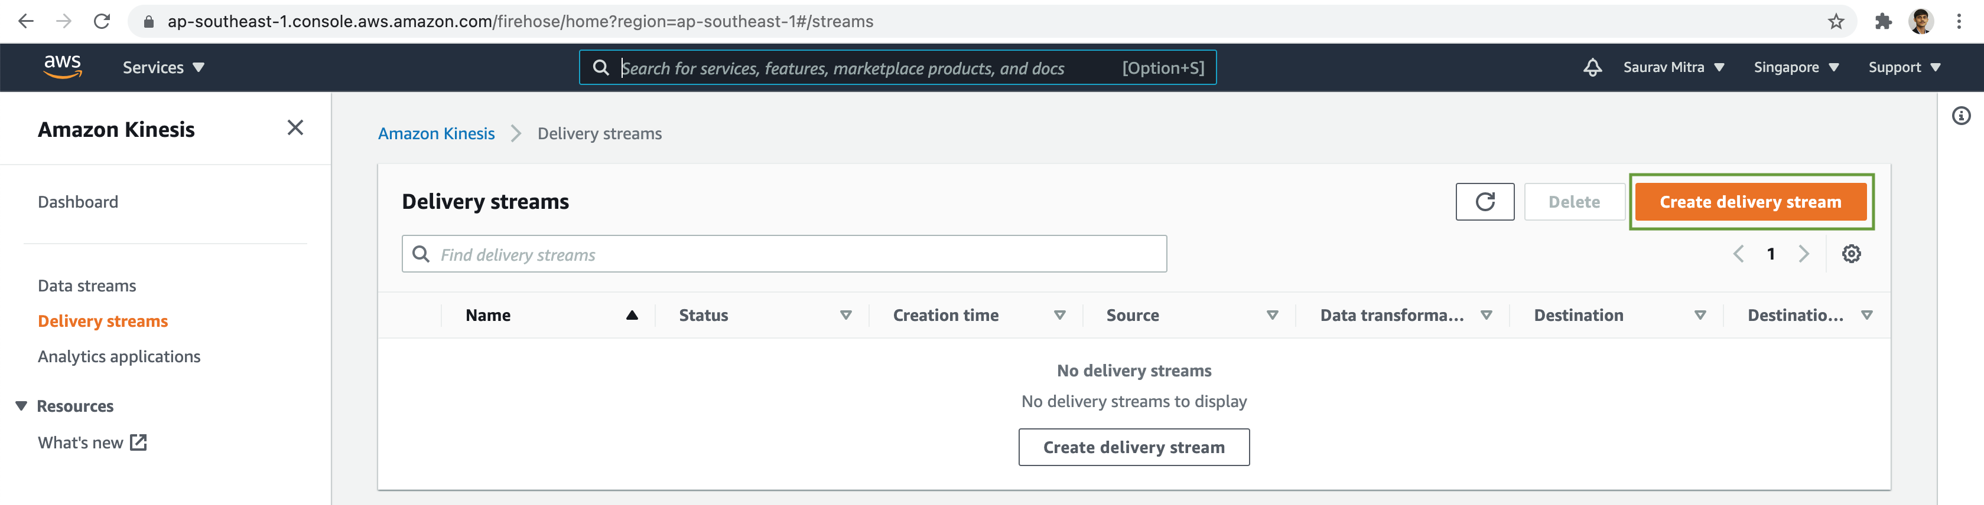Reload the page with browser refresh icon
This screenshot has width=1984, height=505.
point(102,21)
